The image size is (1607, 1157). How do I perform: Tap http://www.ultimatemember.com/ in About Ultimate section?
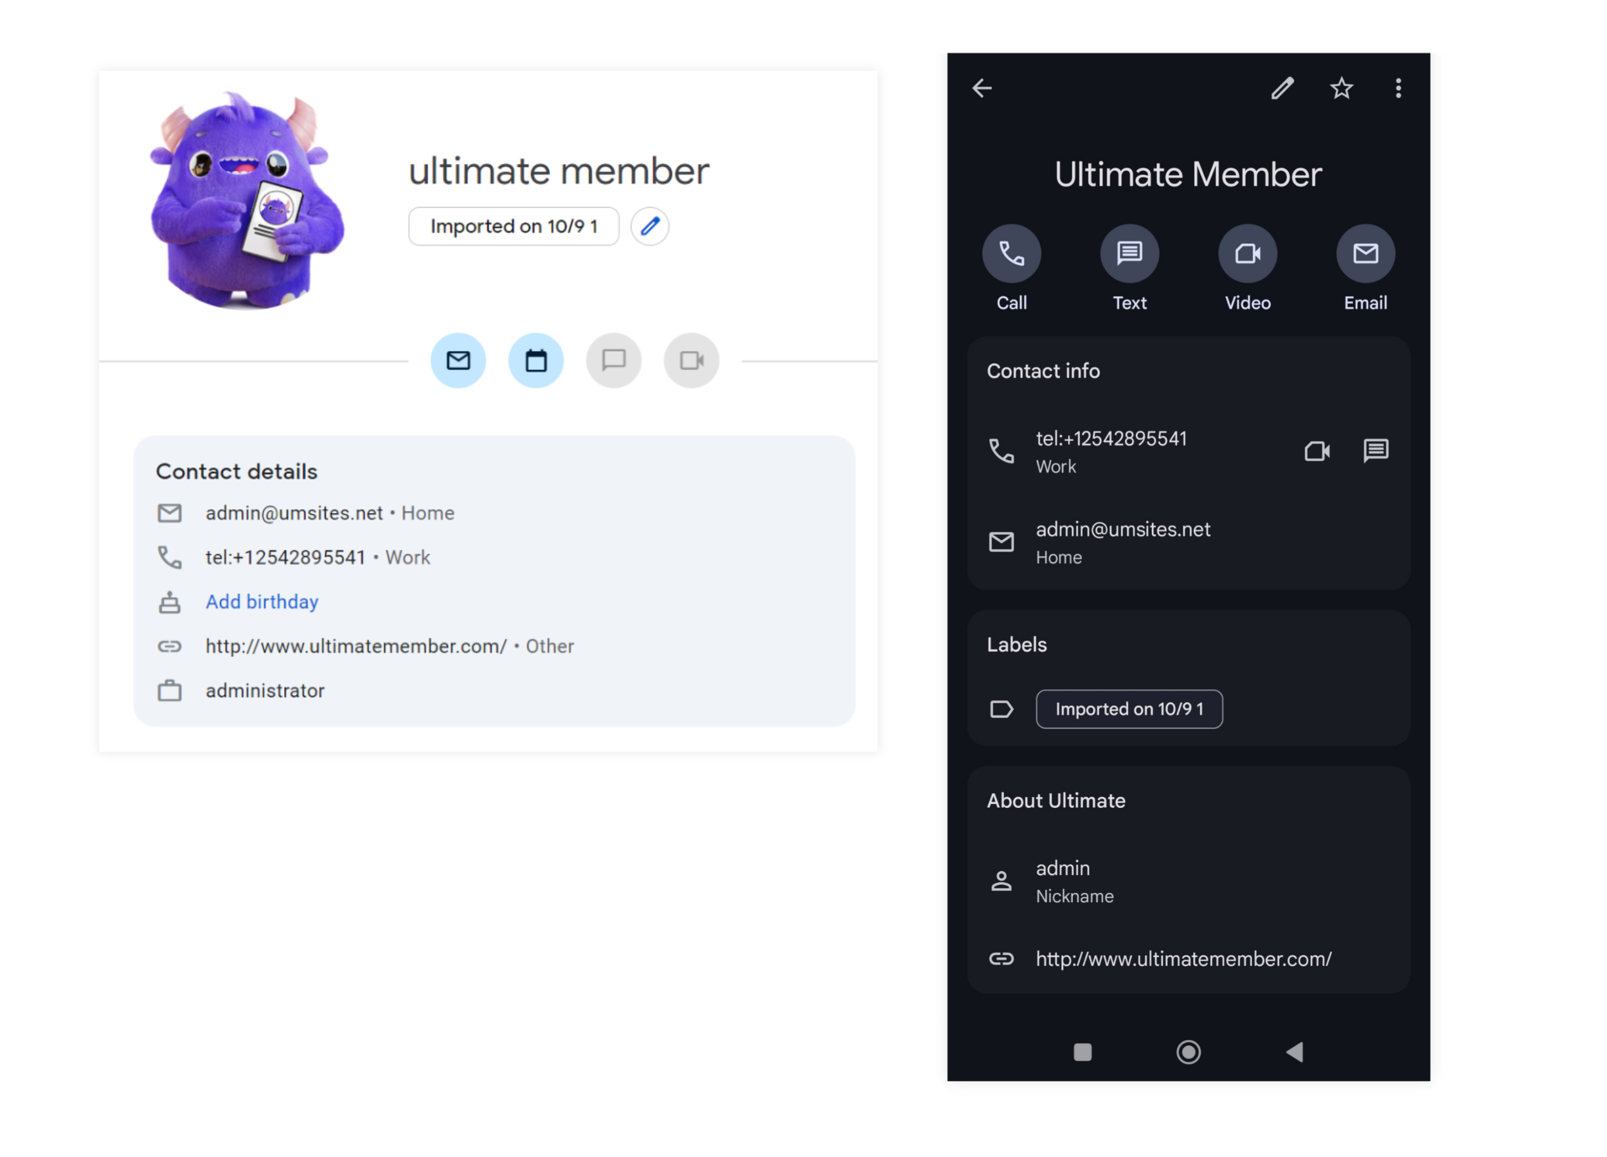1184,958
